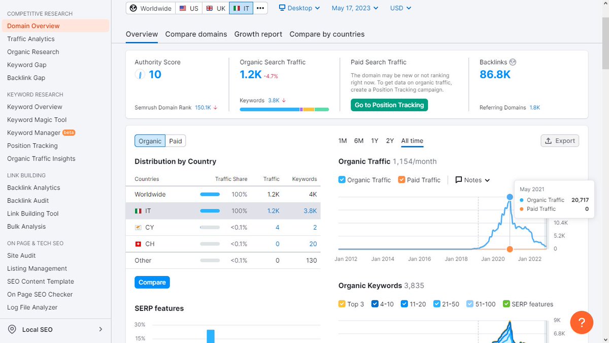Toggle the 11-20 positions checkbox
The width and height of the screenshot is (609, 343).
pos(404,304)
